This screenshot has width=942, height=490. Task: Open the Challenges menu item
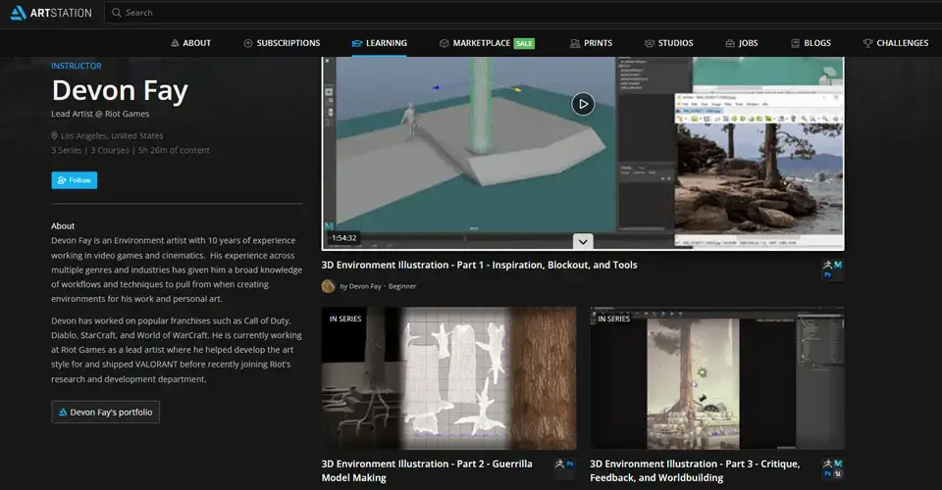(x=896, y=43)
